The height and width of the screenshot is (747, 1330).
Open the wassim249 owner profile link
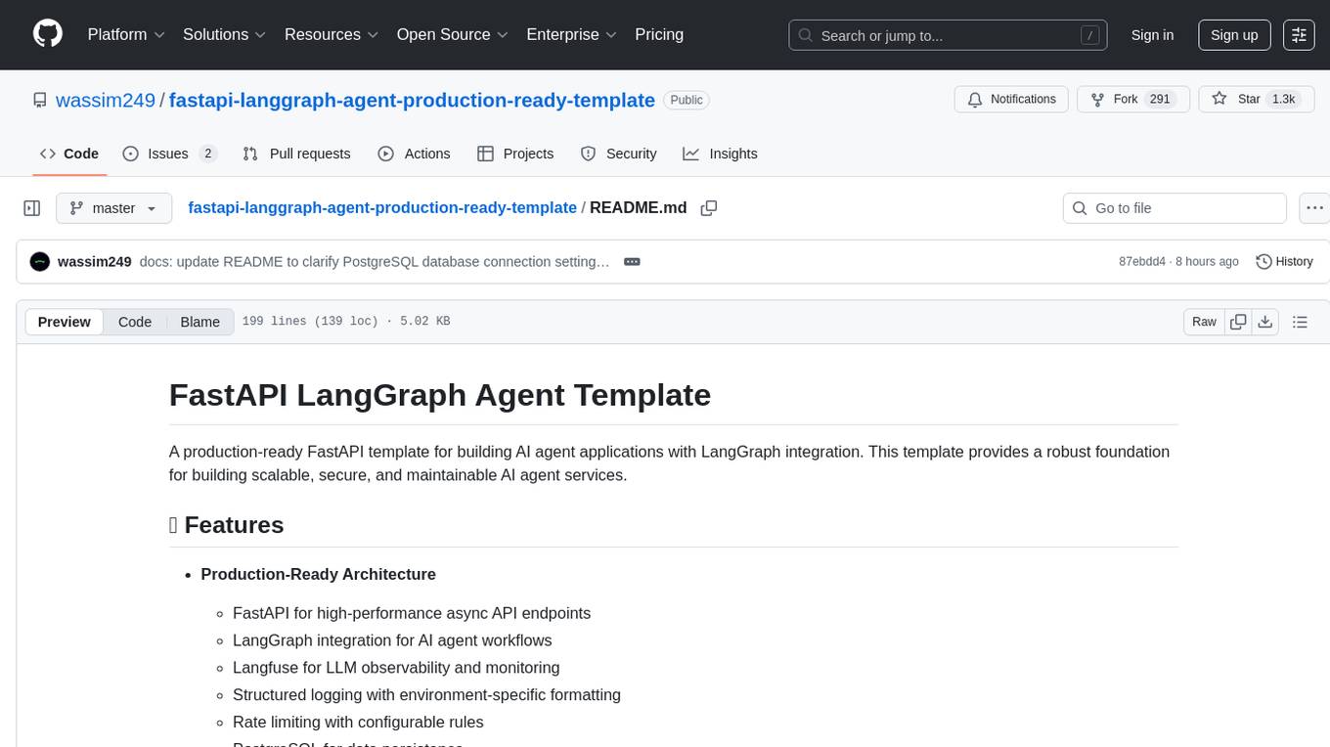[106, 100]
